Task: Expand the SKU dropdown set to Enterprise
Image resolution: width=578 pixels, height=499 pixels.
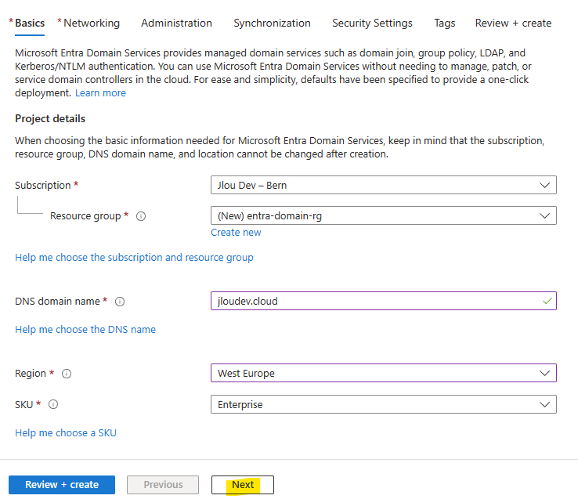Action: [x=383, y=404]
